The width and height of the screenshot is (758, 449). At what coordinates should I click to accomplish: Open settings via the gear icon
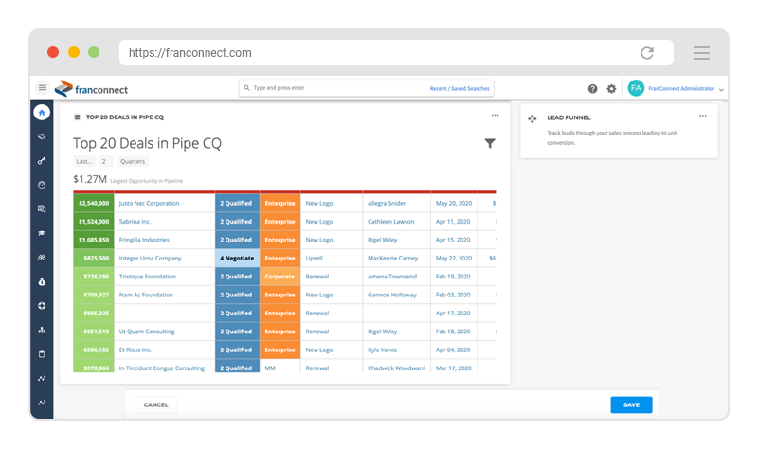tap(611, 89)
